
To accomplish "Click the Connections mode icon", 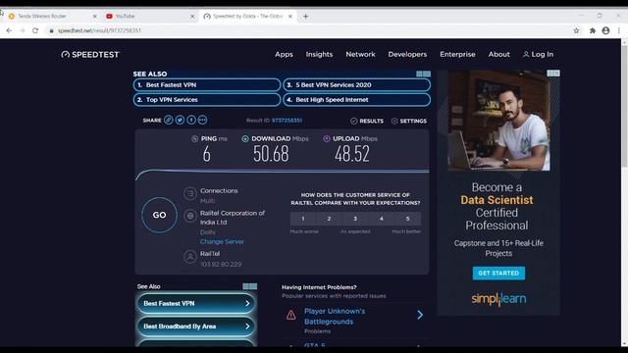I will point(189,193).
